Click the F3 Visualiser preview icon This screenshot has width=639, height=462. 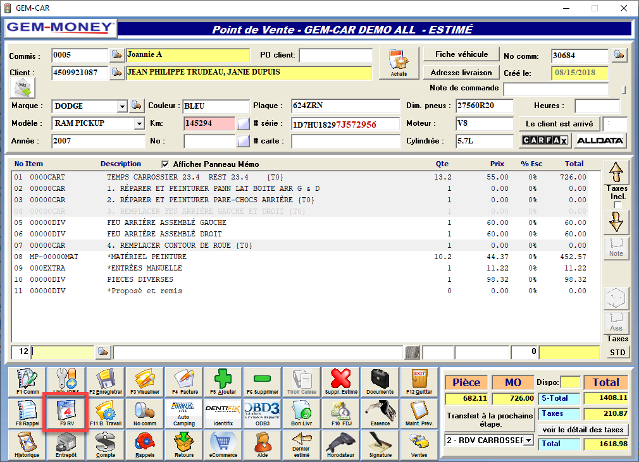145,382
